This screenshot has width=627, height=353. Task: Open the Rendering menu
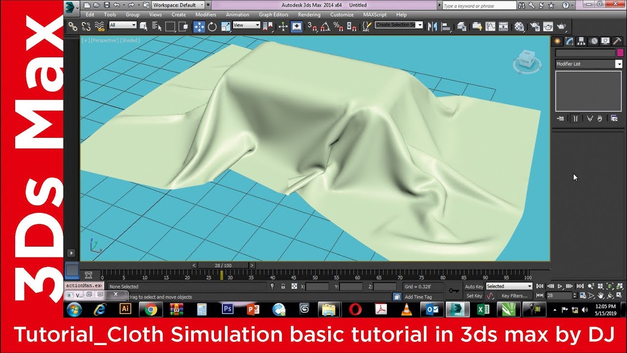pyautogui.click(x=309, y=15)
